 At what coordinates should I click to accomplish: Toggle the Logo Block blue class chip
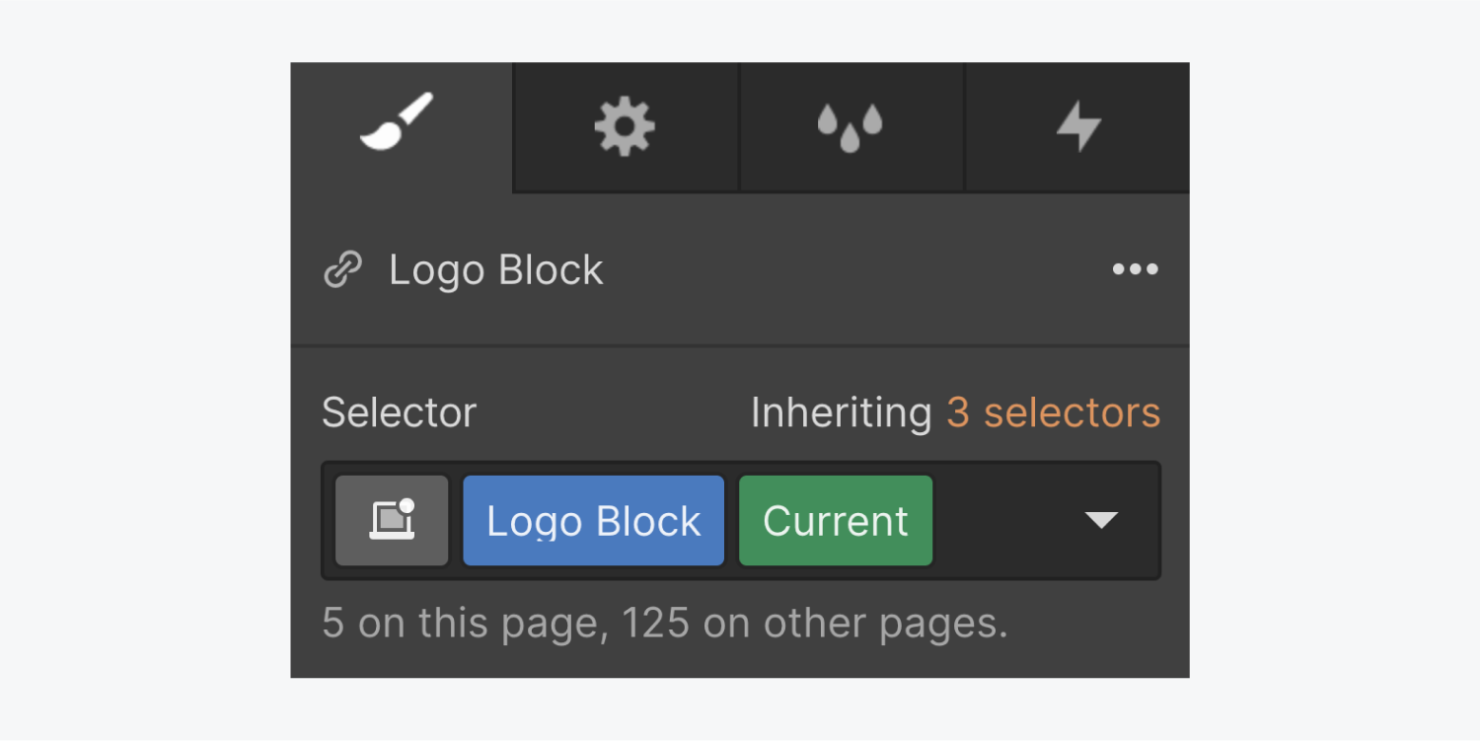click(x=592, y=520)
